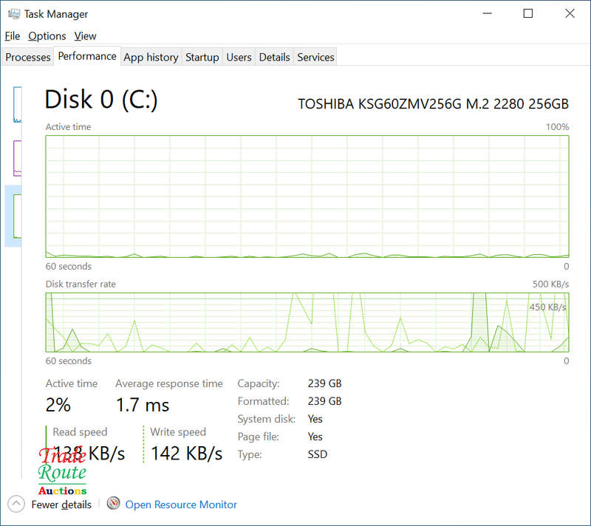This screenshot has width=591, height=526.
Task: Click inside the Disk transfer rate graph
Action: 307,322
